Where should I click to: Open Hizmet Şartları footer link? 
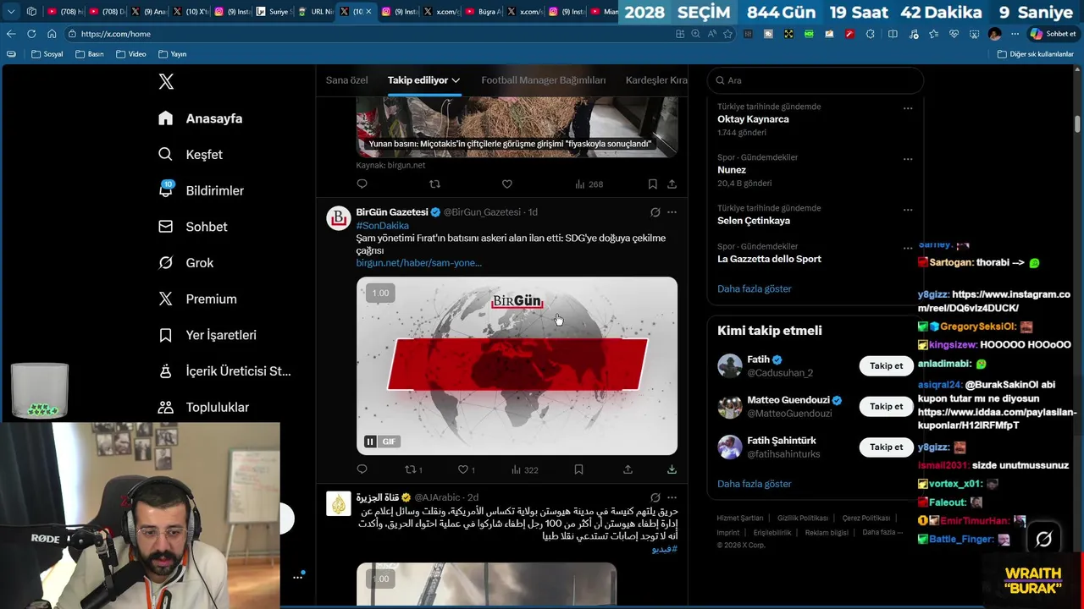[x=740, y=518]
